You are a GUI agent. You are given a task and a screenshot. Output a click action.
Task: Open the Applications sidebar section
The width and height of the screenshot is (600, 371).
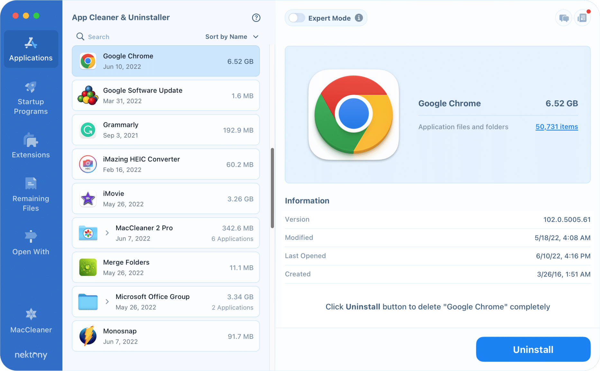[31, 49]
